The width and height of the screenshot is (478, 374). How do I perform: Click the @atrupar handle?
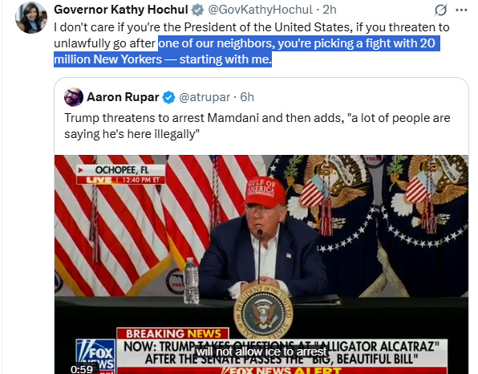click(205, 97)
